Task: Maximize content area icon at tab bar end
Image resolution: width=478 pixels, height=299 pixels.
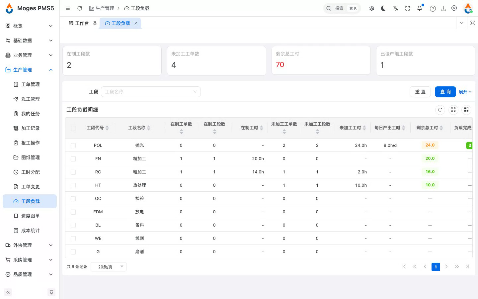Action: pos(473,23)
